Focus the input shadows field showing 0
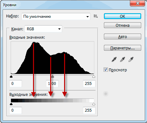147x123 pixels. pos(16,84)
